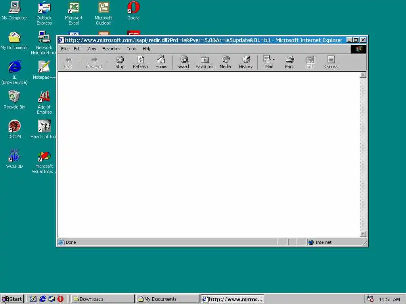Select the Age of Empires shortcut
The width and height of the screenshot is (406, 304).
click(x=44, y=103)
